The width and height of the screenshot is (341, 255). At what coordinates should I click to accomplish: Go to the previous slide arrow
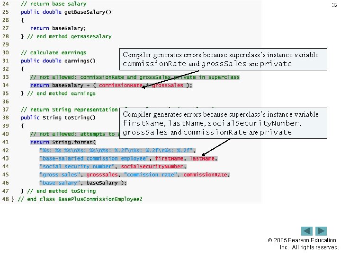306,231
